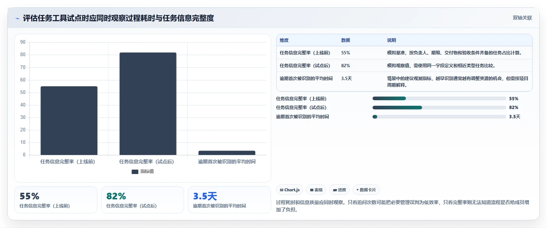Click the 任务信息完整率（上线前）chart bar

pos(69,120)
